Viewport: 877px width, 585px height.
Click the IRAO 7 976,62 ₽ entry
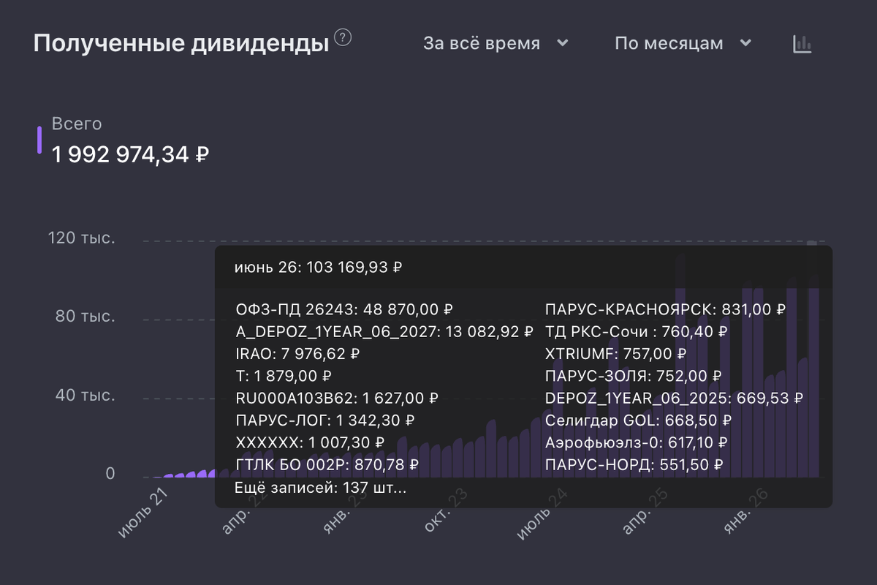(x=298, y=354)
